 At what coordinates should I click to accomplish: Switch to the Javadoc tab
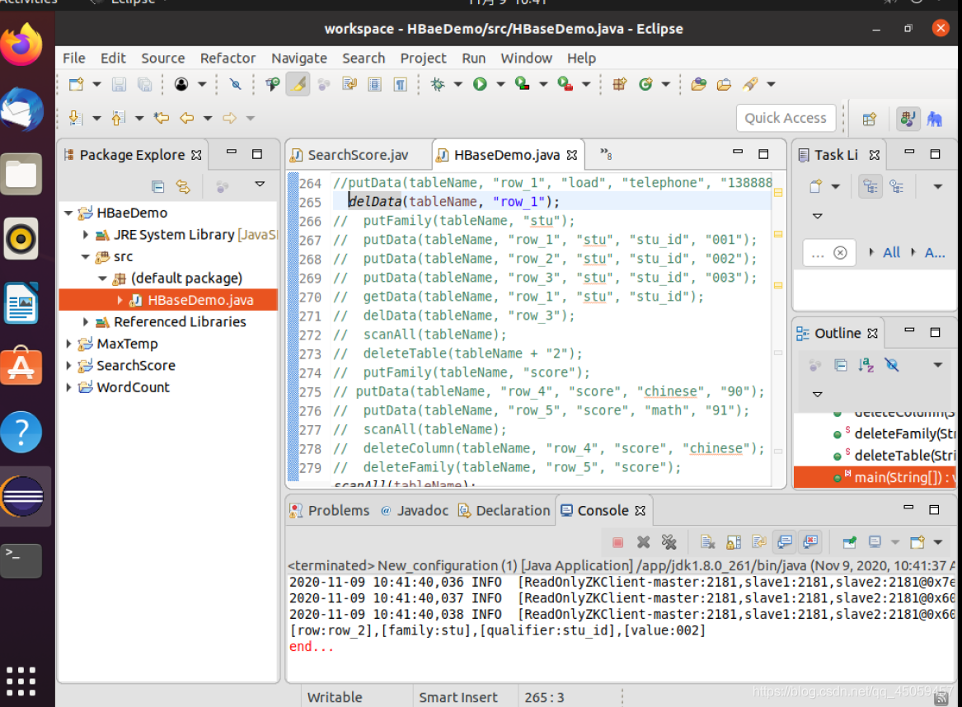click(x=415, y=511)
